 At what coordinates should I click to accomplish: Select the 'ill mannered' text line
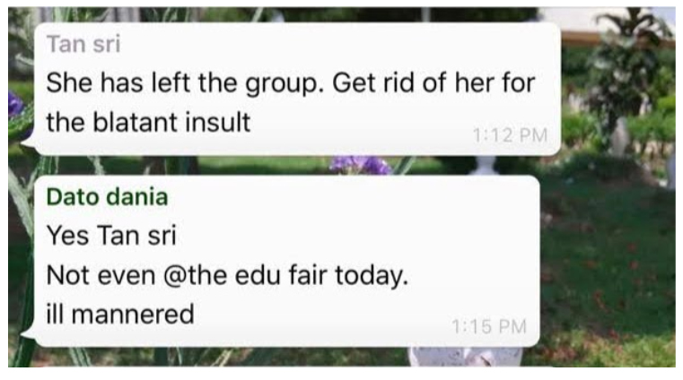[120, 314]
